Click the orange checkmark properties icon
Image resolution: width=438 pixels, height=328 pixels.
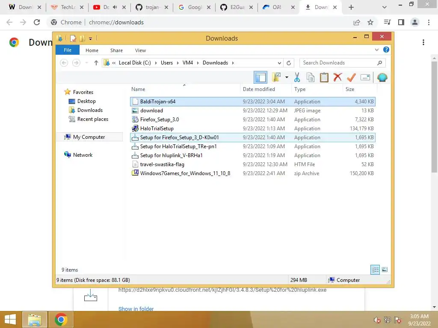coord(351,77)
